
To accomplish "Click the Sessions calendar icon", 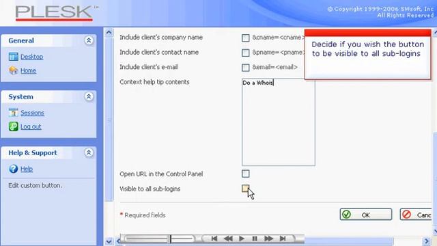I will click(x=13, y=112).
